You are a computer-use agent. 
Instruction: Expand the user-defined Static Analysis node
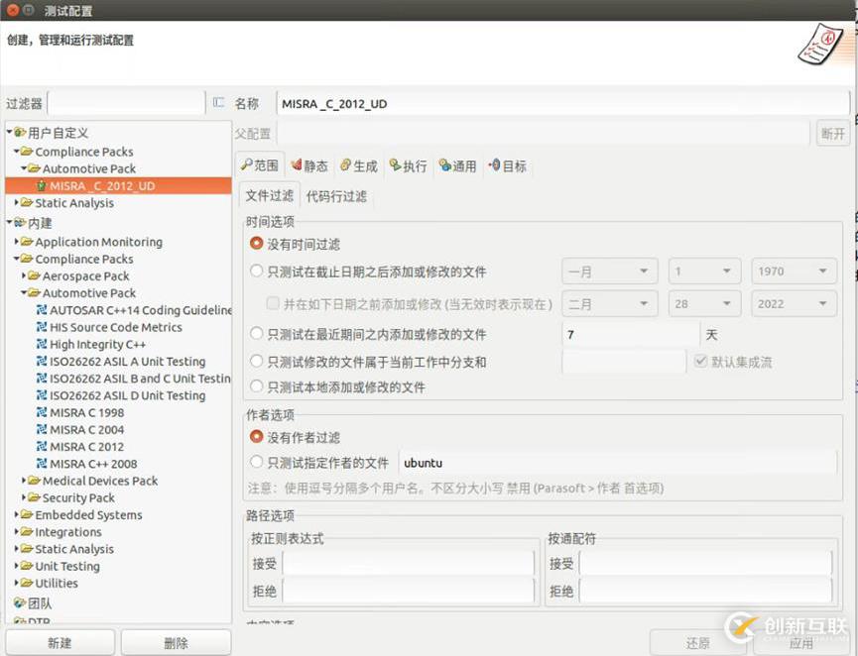click(17, 202)
